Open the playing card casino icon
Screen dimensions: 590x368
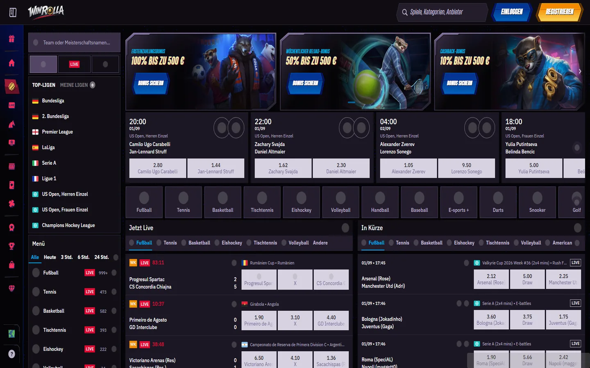coord(11,185)
